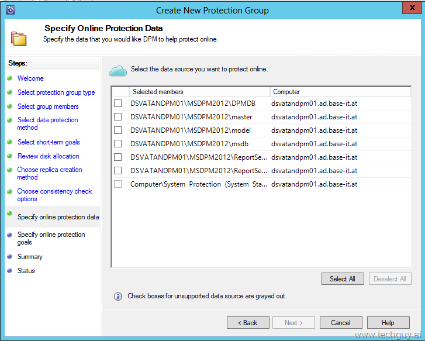Cancel the protection group wizard
The width and height of the screenshot is (425, 341).
click(341, 323)
